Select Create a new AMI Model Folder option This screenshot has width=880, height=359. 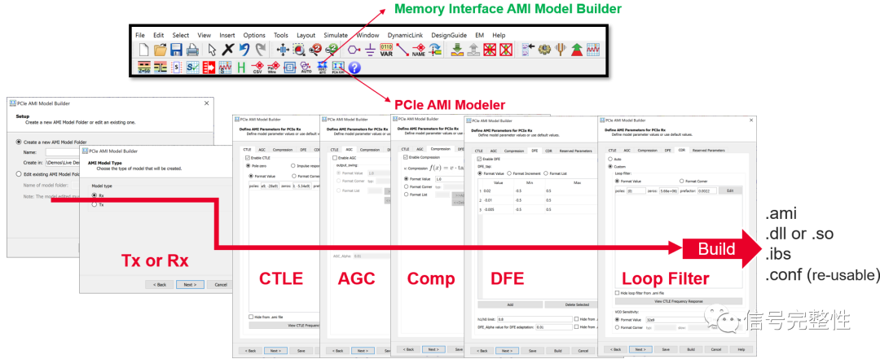(19, 142)
